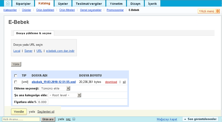The image size is (222, 122).
Task: Click the [xml] type cell
Action: point(25,82)
